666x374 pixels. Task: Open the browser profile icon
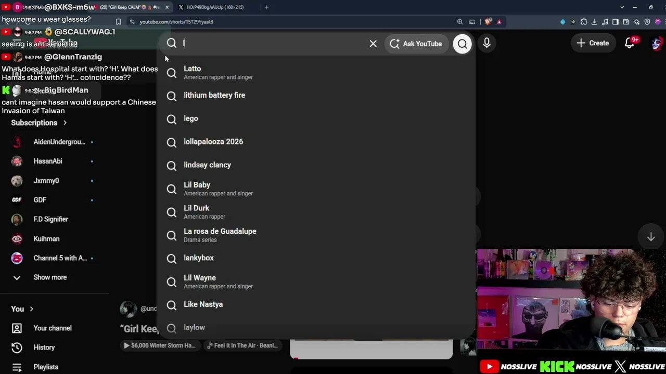tap(658, 22)
